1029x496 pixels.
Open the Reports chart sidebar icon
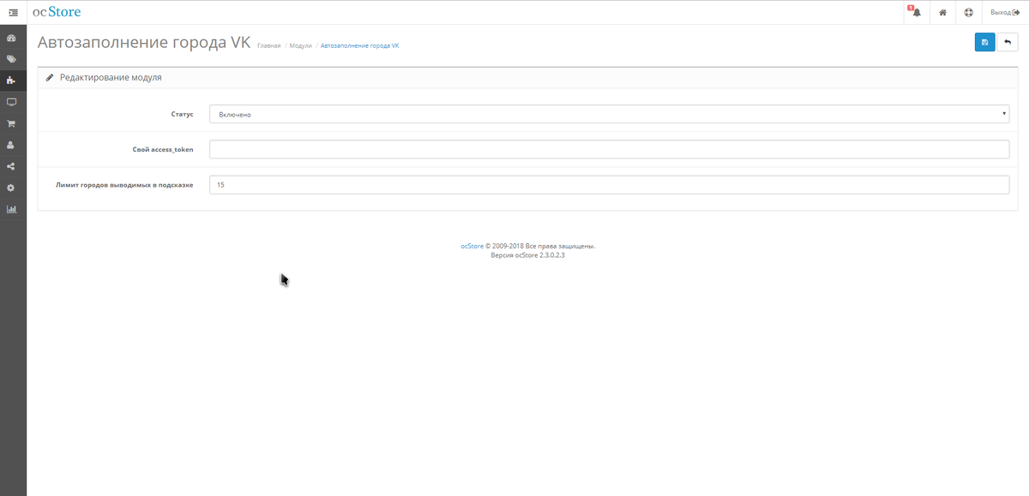tap(11, 209)
